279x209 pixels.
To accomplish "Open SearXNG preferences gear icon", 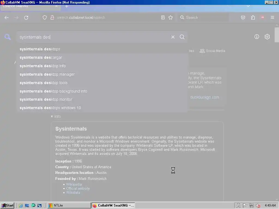I will tap(267, 37).
